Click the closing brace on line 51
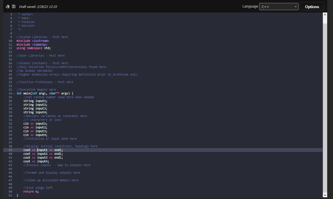 pyautogui.click(x=17, y=195)
